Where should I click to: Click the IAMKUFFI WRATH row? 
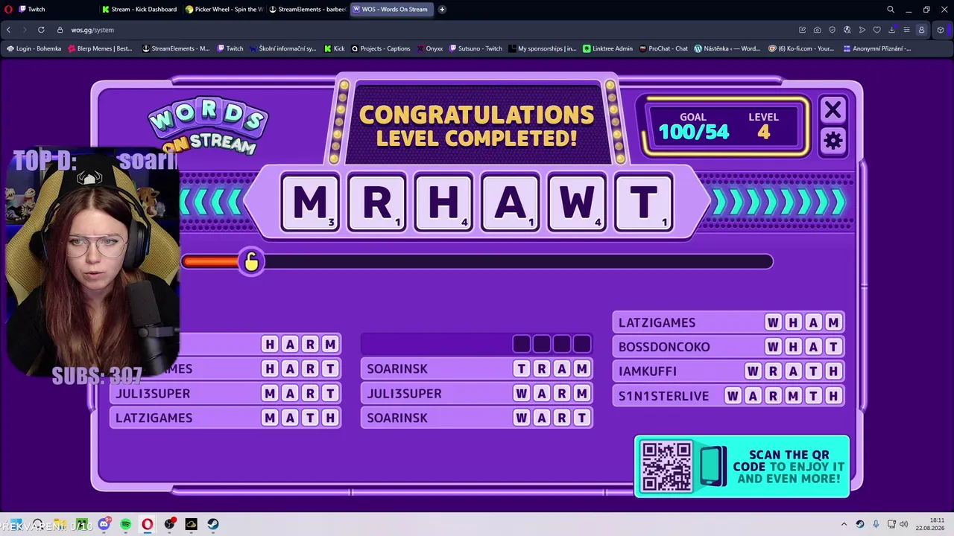pos(729,371)
